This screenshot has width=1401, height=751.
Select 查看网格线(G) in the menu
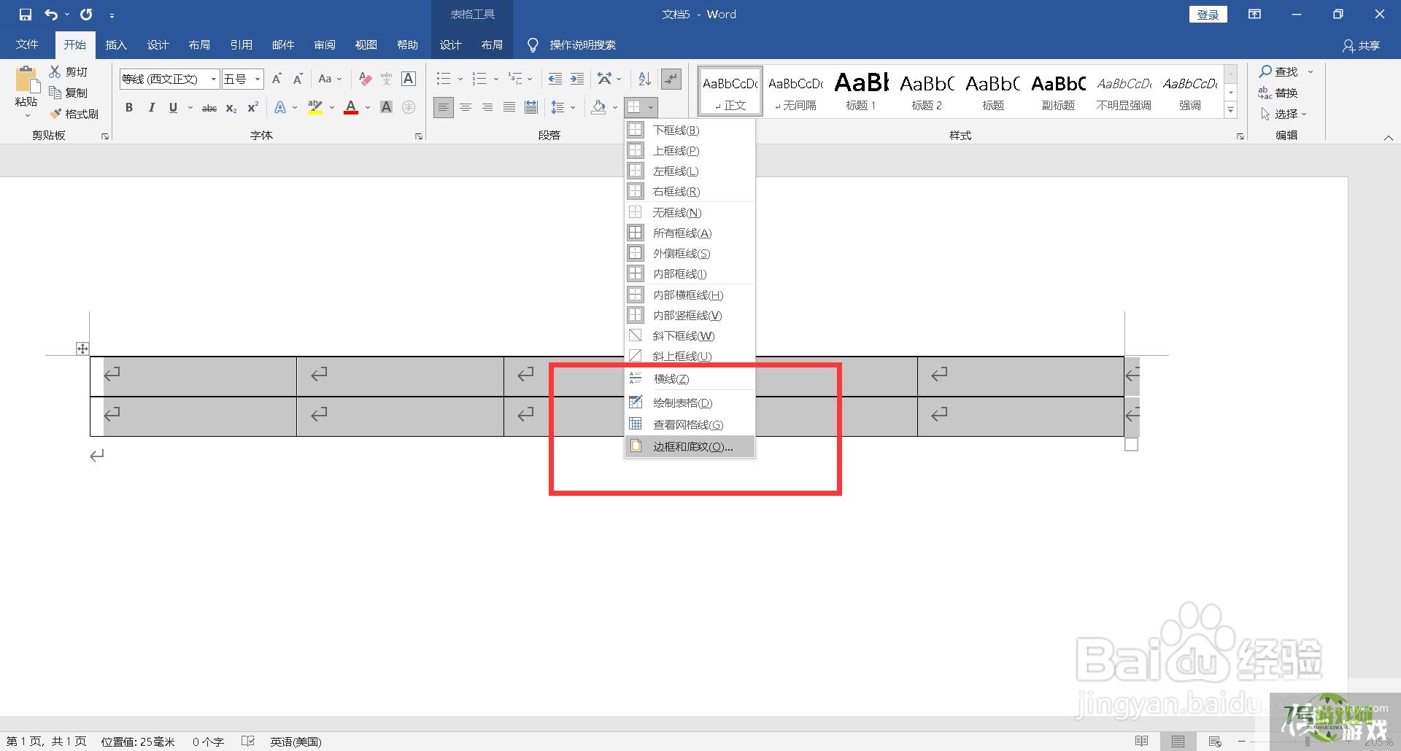(x=690, y=424)
